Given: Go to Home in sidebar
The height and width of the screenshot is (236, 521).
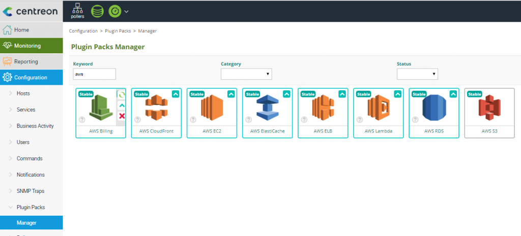Looking at the screenshot, I should click(x=31, y=30).
